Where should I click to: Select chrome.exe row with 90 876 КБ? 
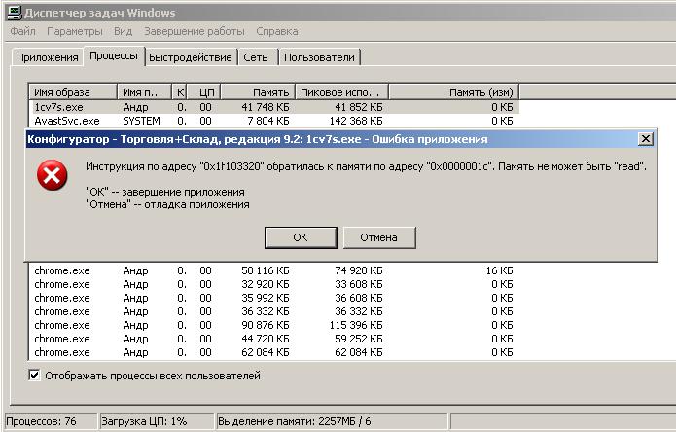[273, 325]
